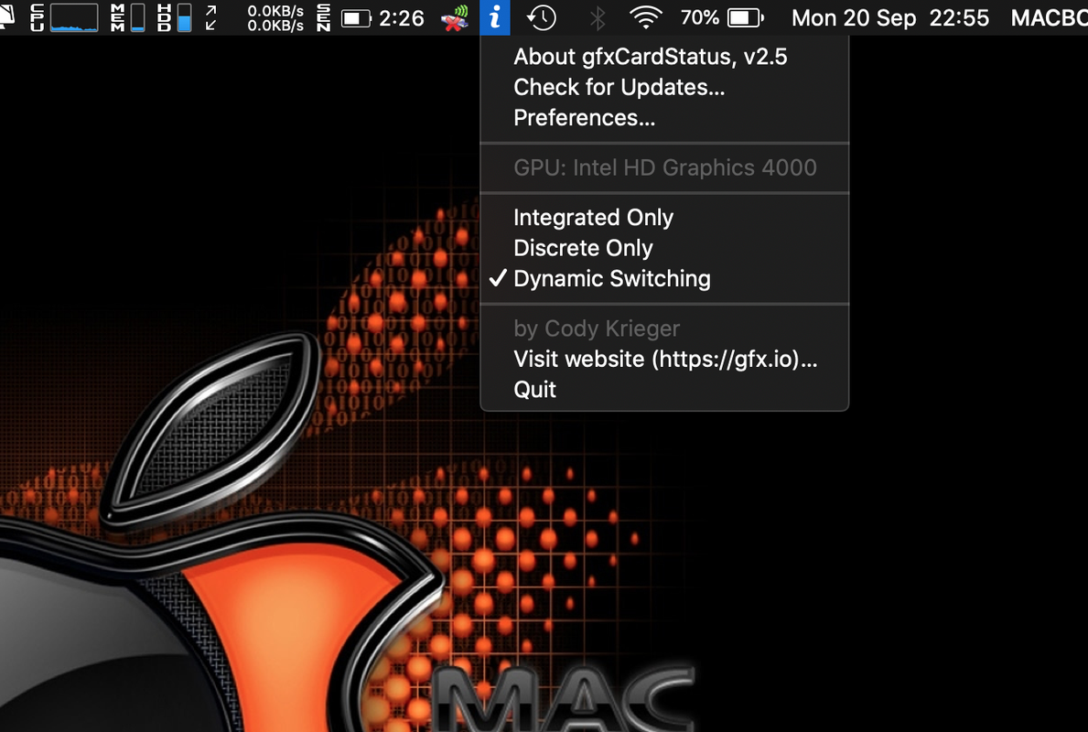Visit website (https://gfx.io)… entry
The height and width of the screenshot is (732, 1088).
[664, 359]
